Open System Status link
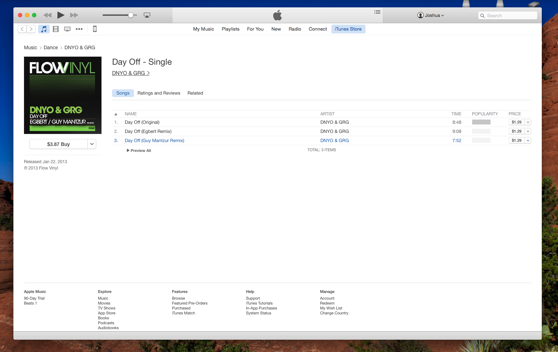 tap(259, 313)
